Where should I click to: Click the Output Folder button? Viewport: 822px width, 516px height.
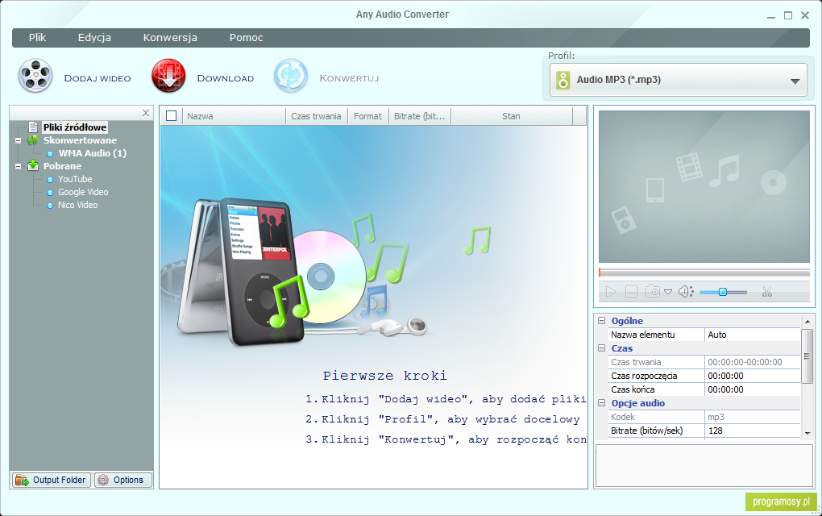pyautogui.click(x=52, y=480)
